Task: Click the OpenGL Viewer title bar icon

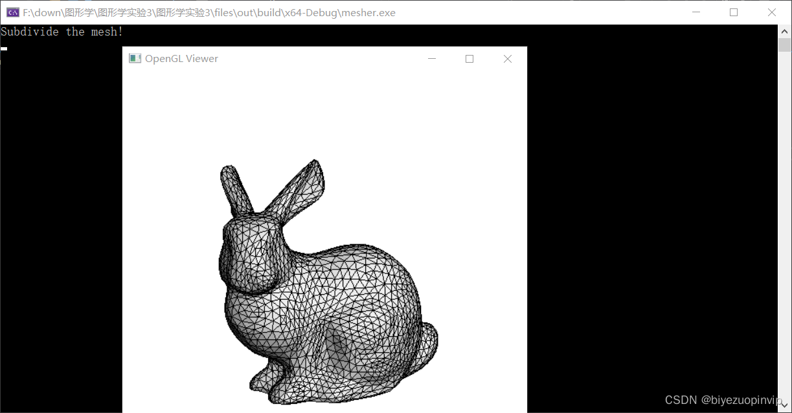Action: pos(135,59)
